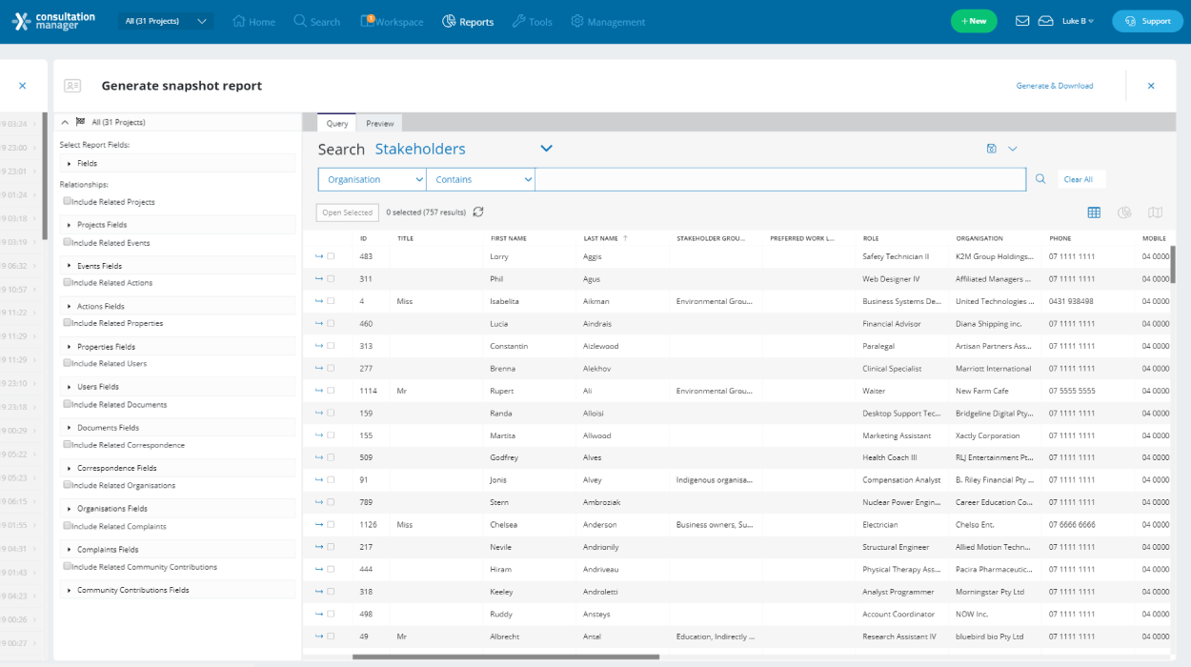Open Godfrey Alves record via arrow icon
1191x667 pixels.
click(x=319, y=457)
